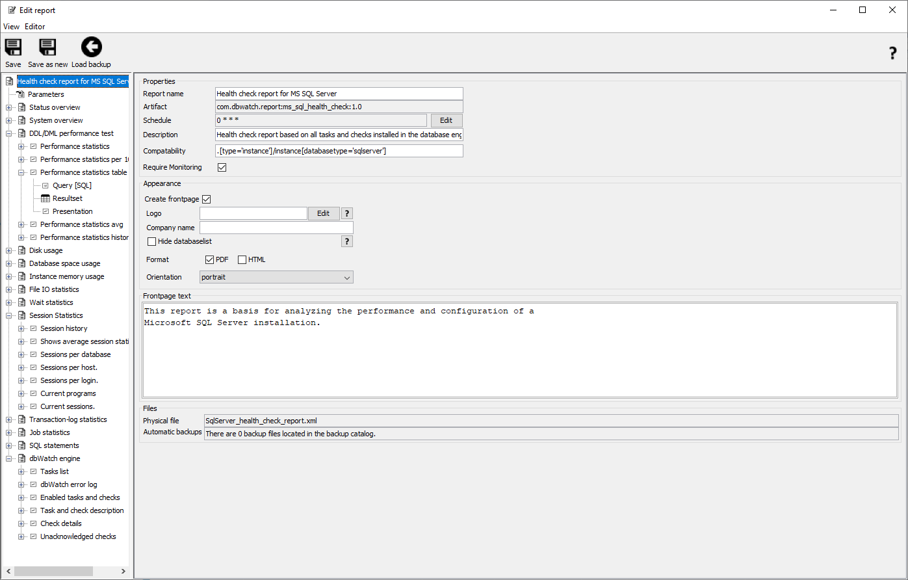Collapse the Session Statistics tree node
This screenshot has width=908, height=580.
click(8, 315)
